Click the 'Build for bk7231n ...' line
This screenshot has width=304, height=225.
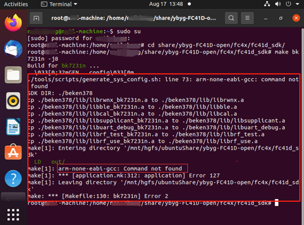pos(63,66)
